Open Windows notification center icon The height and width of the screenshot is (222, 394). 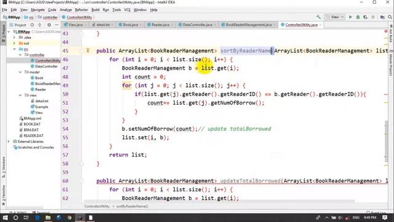pos(385,218)
